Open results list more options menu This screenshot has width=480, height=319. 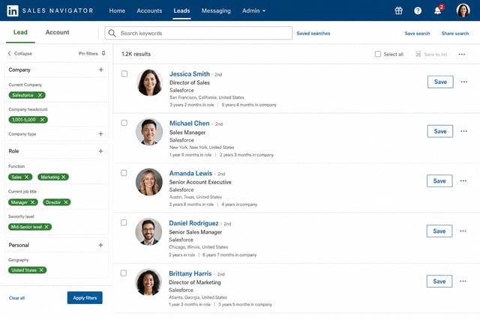(x=462, y=55)
